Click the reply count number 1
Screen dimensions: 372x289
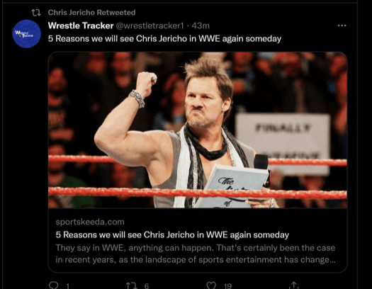pos(67,286)
